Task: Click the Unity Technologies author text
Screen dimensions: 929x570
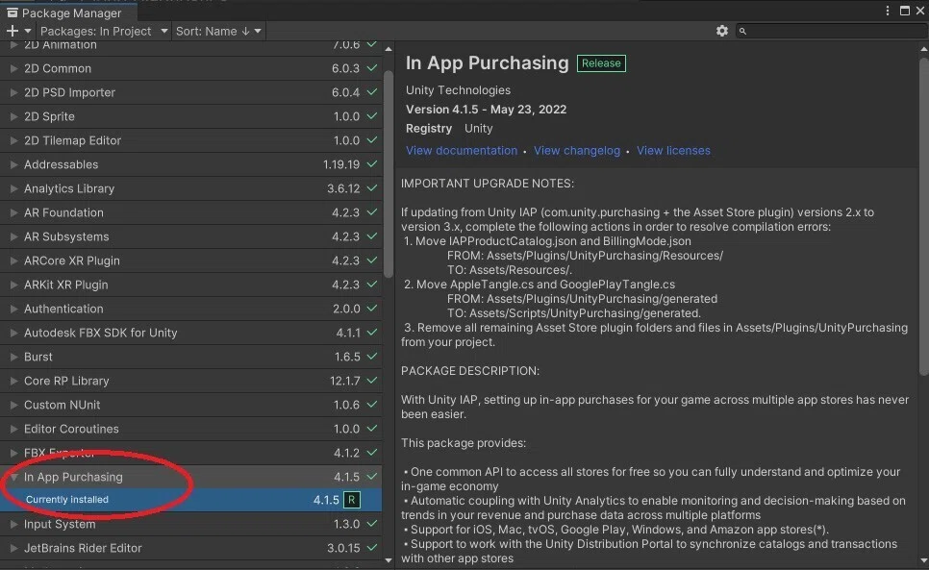Action: [x=458, y=90]
